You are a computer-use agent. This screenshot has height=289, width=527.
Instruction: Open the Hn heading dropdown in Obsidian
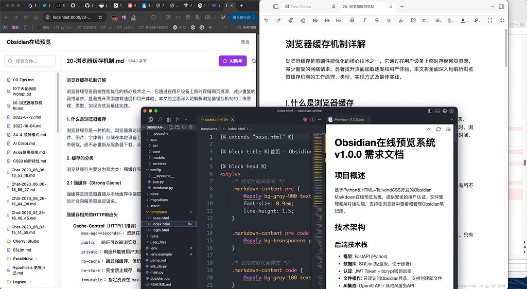pyautogui.click(x=340, y=21)
